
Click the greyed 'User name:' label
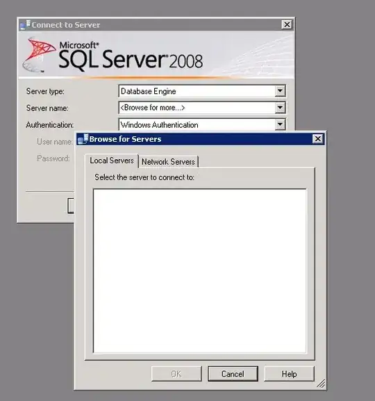pyautogui.click(x=55, y=141)
